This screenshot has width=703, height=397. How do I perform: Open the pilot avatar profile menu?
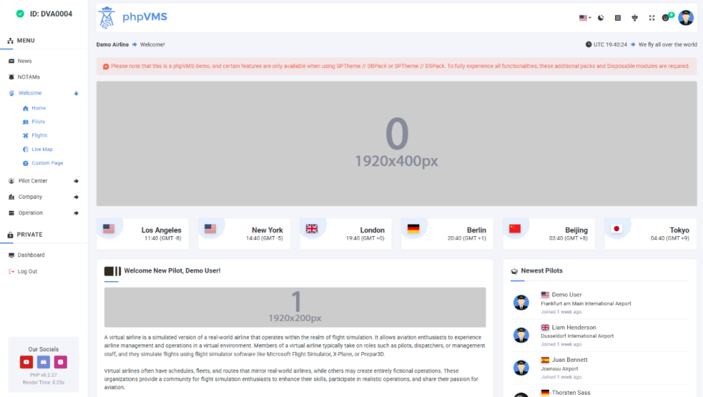tap(685, 18)
